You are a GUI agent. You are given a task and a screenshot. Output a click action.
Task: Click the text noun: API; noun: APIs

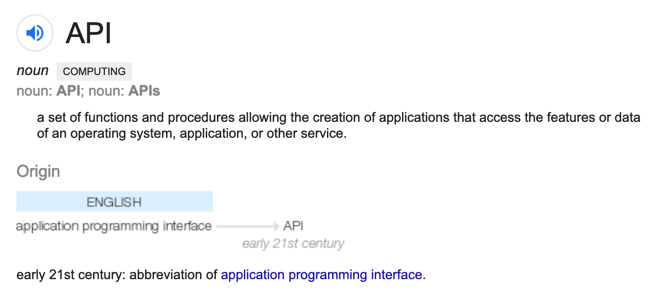pos(88,92)
